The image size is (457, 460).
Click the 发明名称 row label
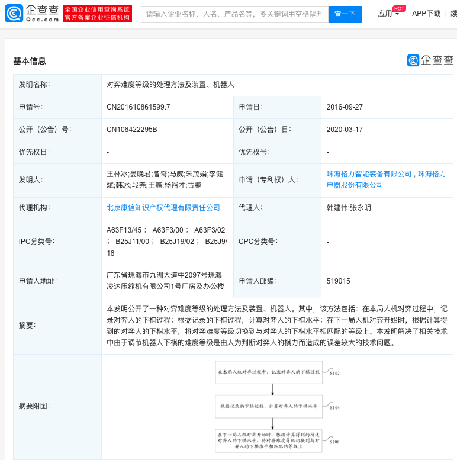tap(34, 85)
